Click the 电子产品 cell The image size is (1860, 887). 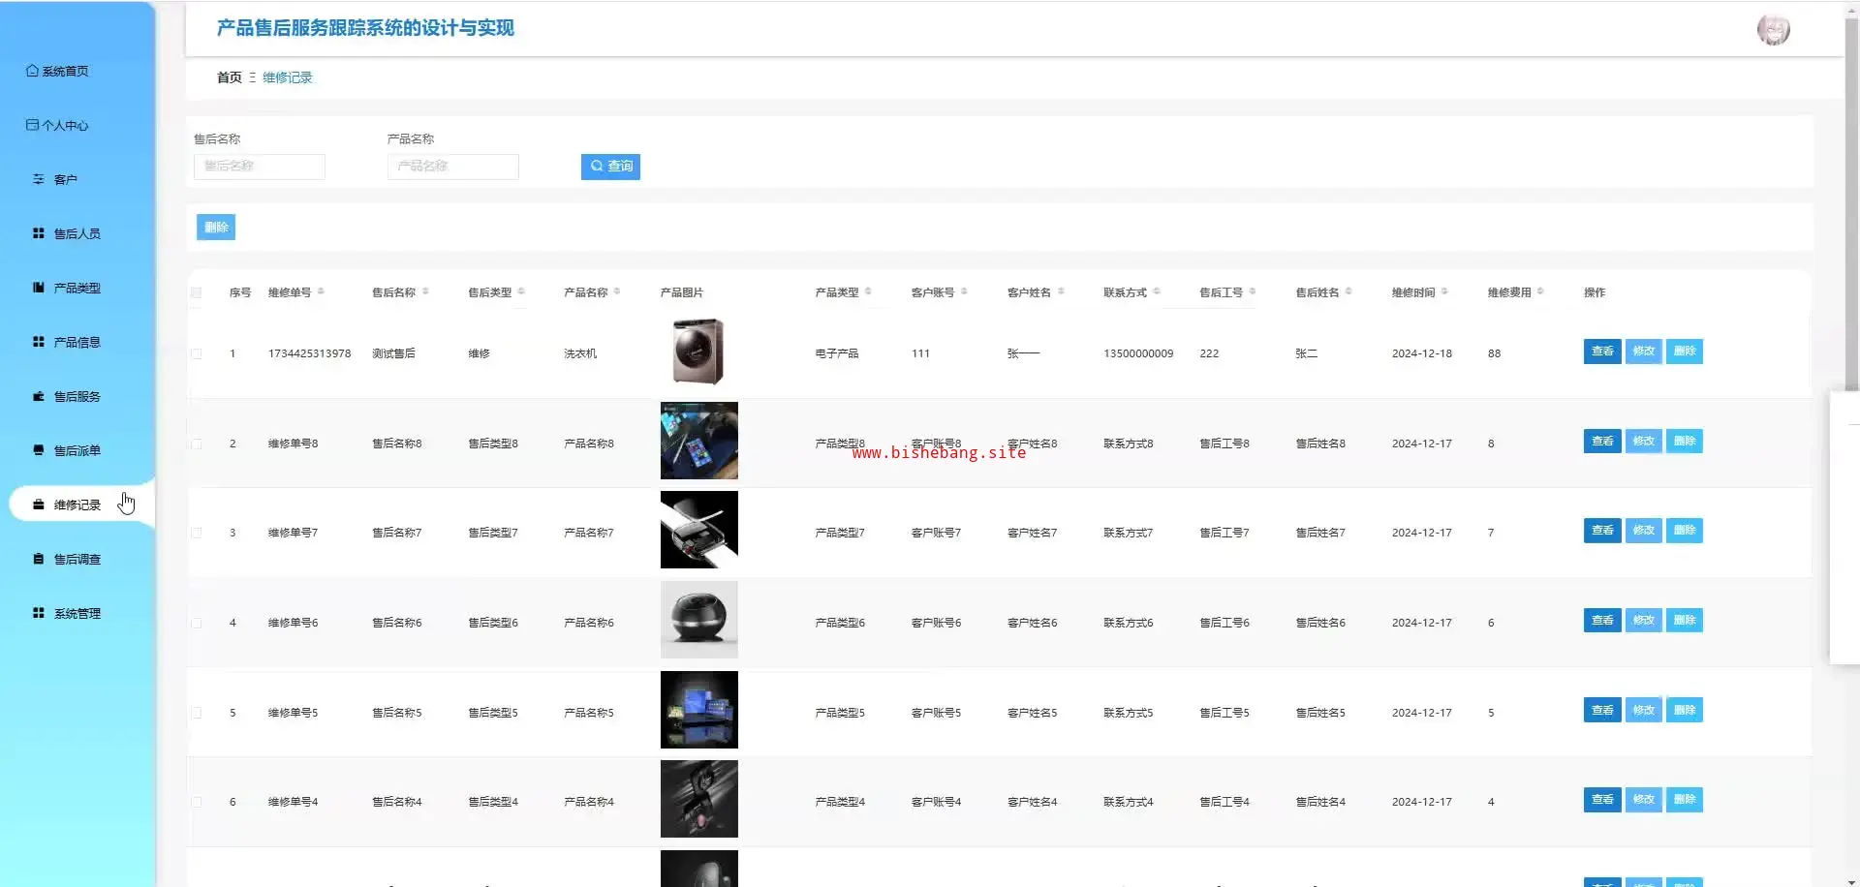[837, 353]
